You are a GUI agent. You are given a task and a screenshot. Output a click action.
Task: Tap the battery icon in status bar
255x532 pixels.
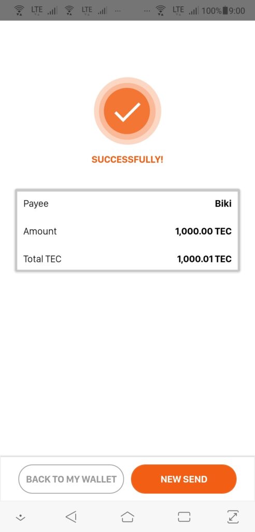click(225, 10)
